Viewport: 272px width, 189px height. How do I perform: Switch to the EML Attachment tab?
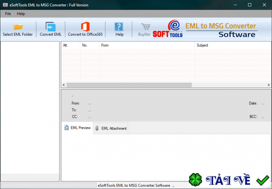tap(111, 128)
